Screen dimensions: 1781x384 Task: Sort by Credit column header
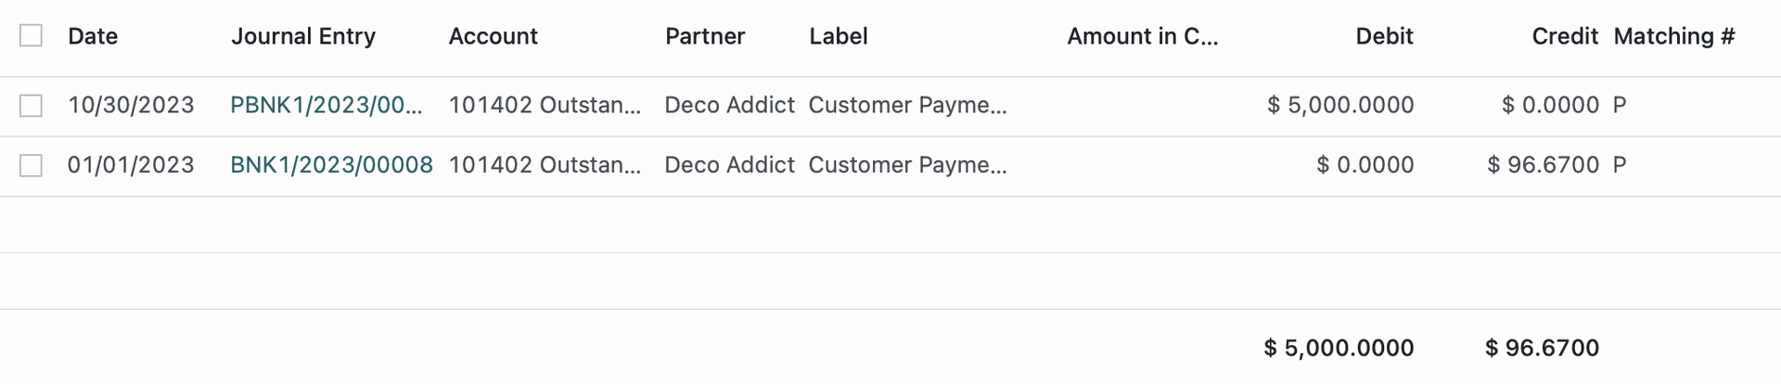pos(1565,36)
